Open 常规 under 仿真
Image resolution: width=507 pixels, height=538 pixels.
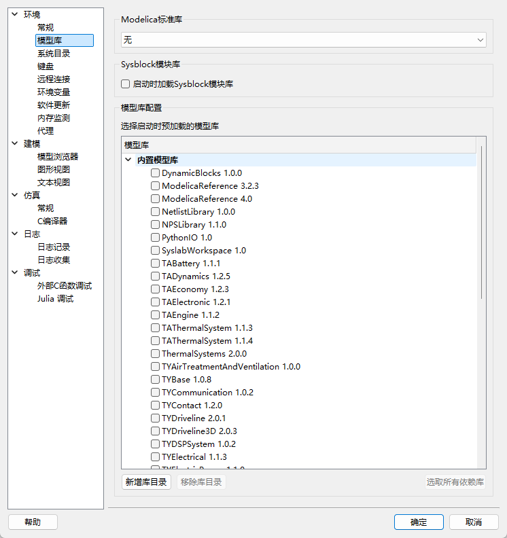coord(46,209)
